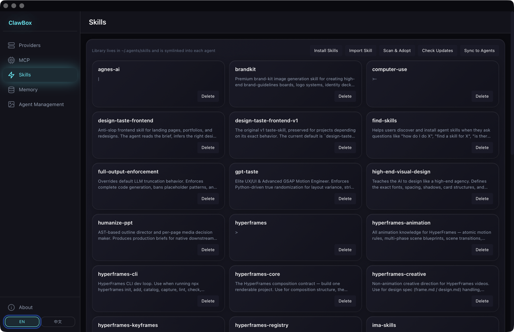This screenshot has height=332, width=514.
Task: Click the brandkit skill title
Action: tap(245, 69)
